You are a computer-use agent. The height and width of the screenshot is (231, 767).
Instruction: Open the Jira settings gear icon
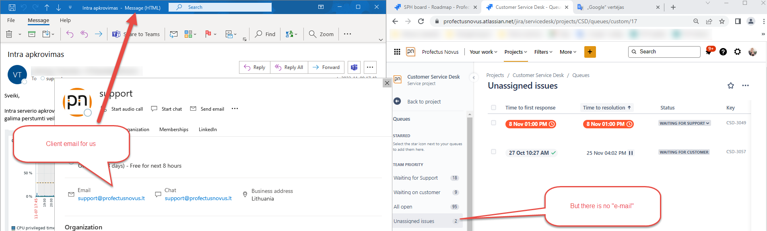point(738,52)
